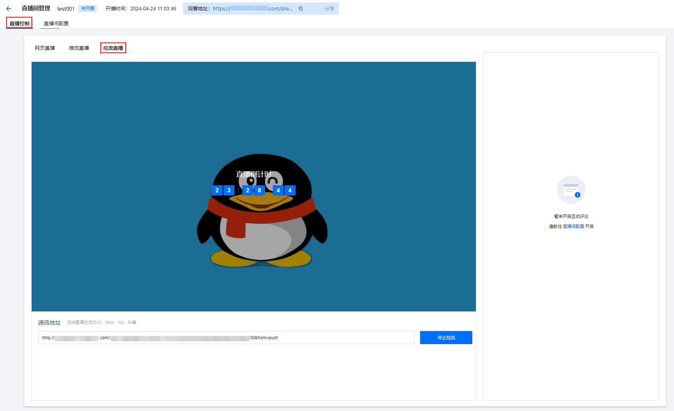The height and width of the screenshot is (411, 674).
Task: Click the 暂未开启互动评论 message
Action: click(571, 216)
